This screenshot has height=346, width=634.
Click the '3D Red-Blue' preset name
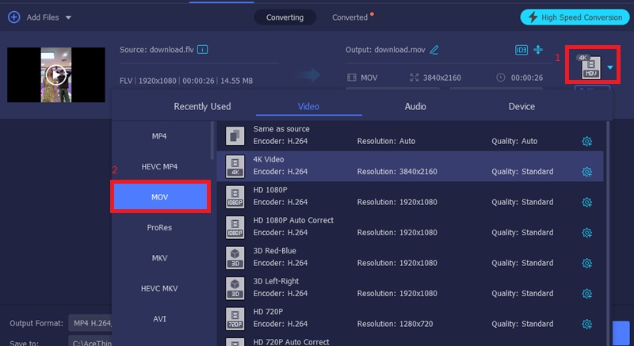[274, 251]
